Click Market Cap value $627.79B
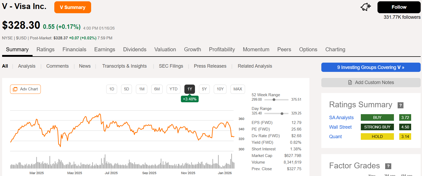The width and height of the screenshot is (422, 176). [x=293, y=156]
